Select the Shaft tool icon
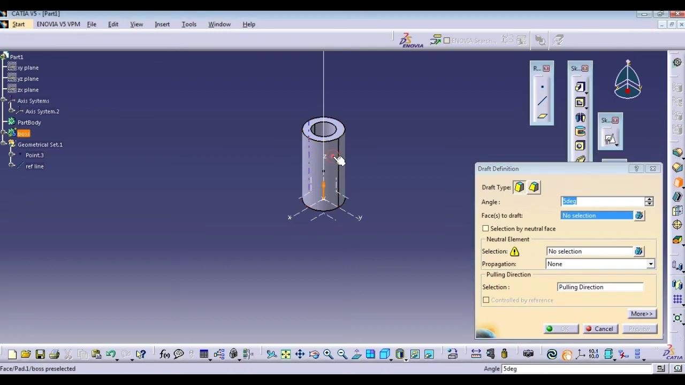 580,117
